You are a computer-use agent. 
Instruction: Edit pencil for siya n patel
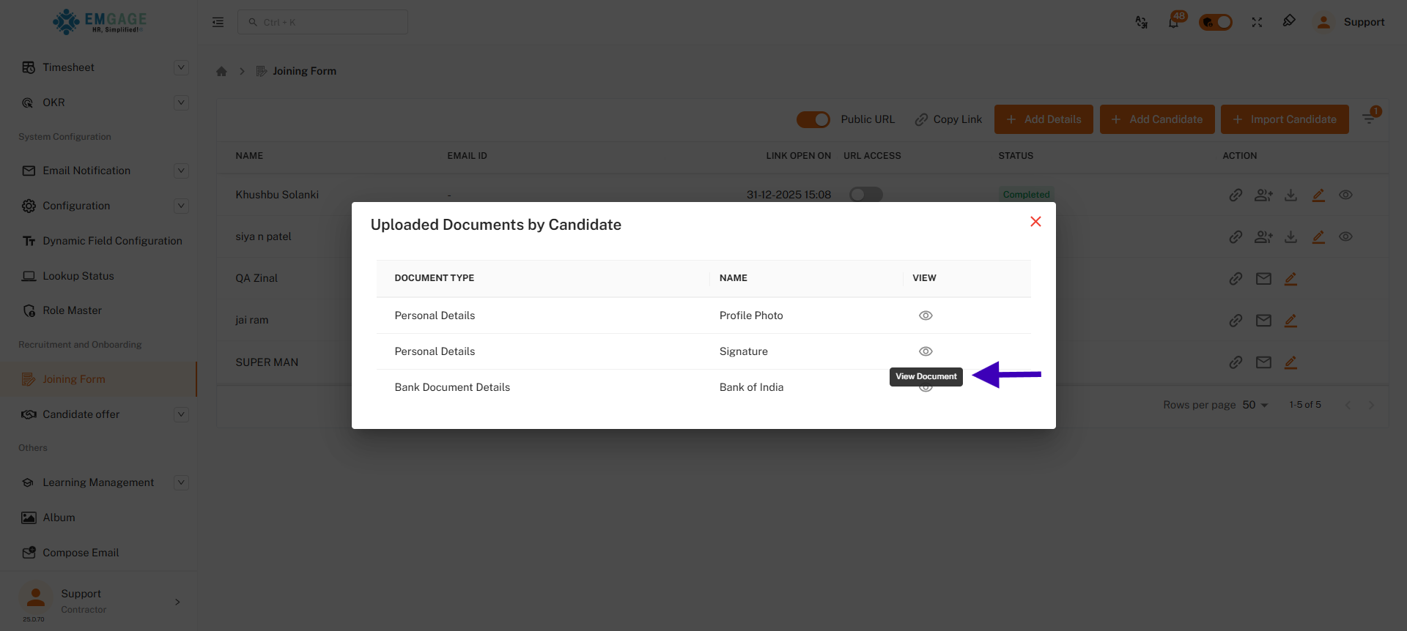(x=1318, y=236)
